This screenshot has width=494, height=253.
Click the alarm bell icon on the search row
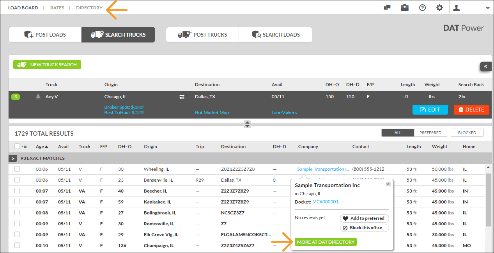click(x=39, y=96)
